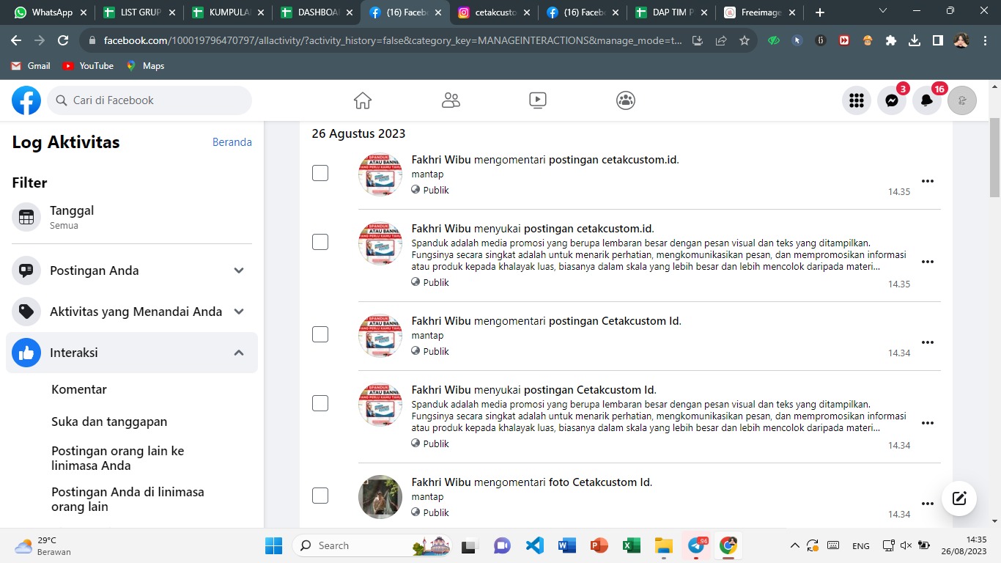Open Chrome extensions puzzle icon

point(891,41)
